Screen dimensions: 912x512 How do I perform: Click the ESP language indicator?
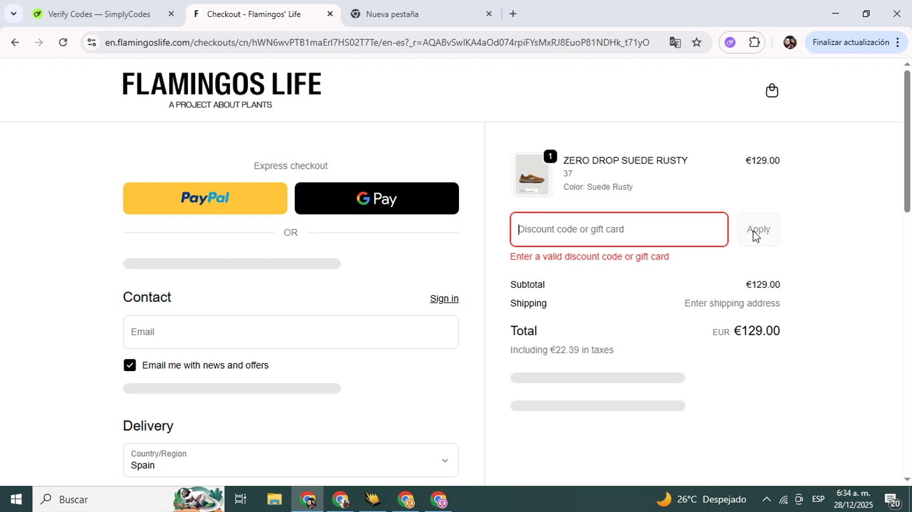[818, 499]
